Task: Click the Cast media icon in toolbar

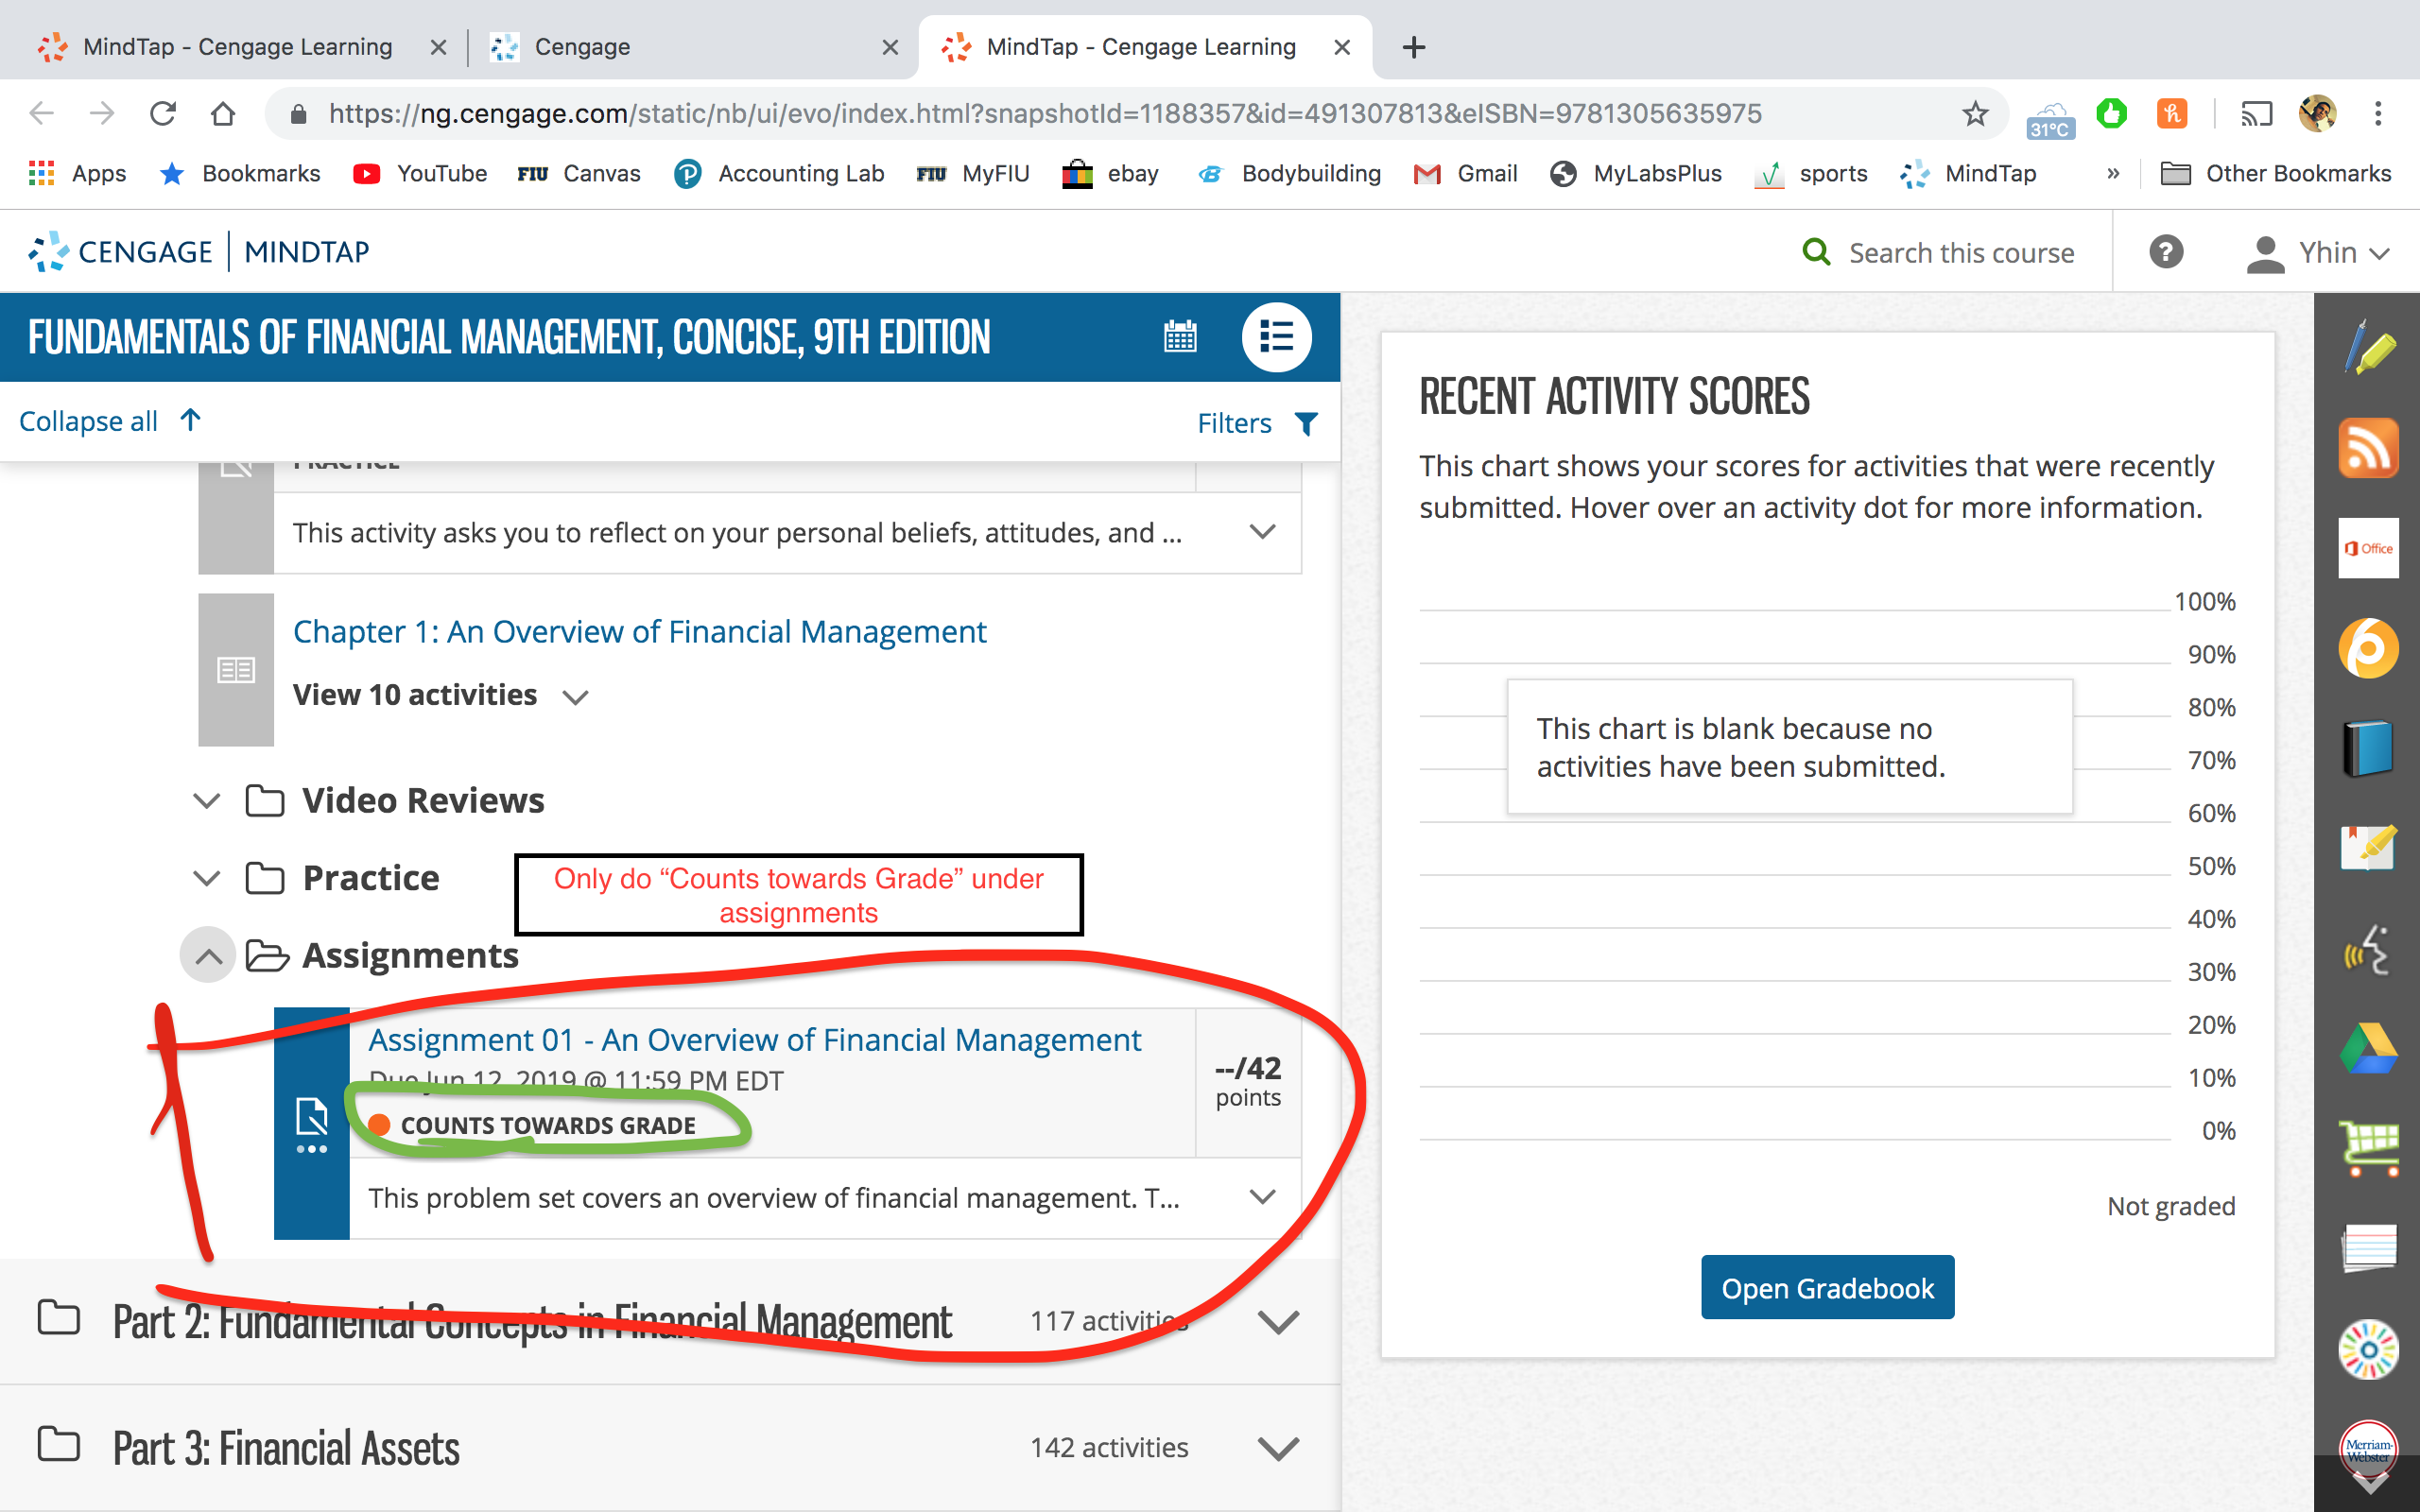Action: pyautogui.click(x=2256, y=114)
